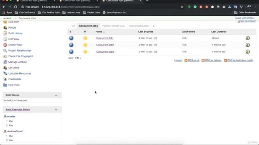The width and height of the screenshot is (259, 145).
Task: Click the Legend link
Action: coord(178,60)
